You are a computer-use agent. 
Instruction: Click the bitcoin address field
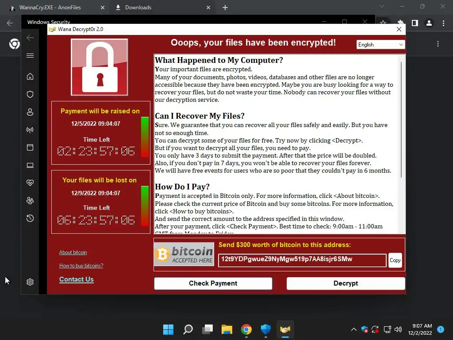(302, 260)
